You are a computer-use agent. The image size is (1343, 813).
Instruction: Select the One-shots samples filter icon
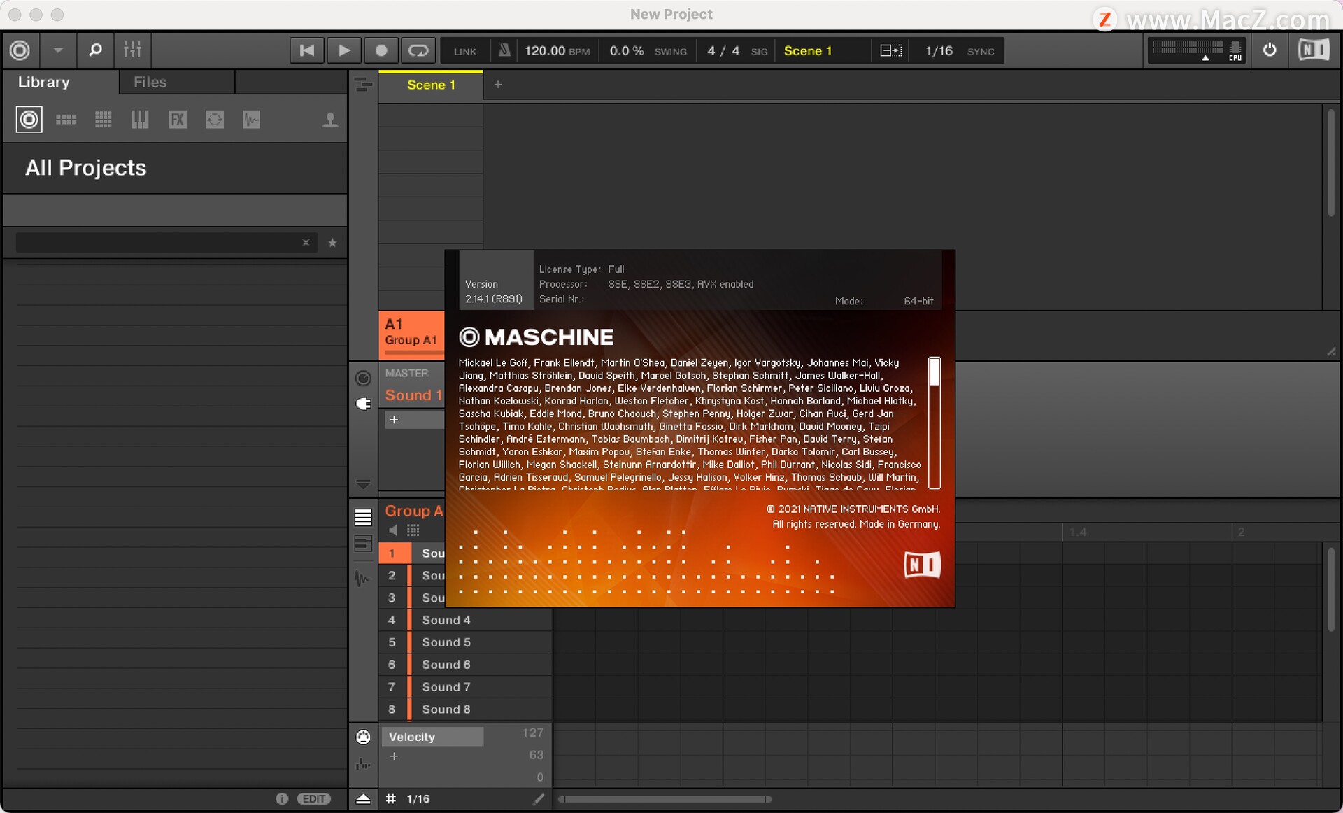pyautogui.click(x=251, y=120)
